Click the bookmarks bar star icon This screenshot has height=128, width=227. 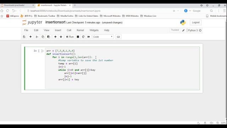pyautogui.click(x=2, y=16)
